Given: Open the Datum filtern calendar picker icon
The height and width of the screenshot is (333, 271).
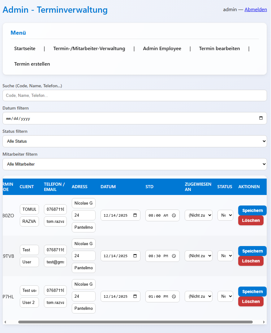Looking at the screenshot, I should tap(261, 118).
